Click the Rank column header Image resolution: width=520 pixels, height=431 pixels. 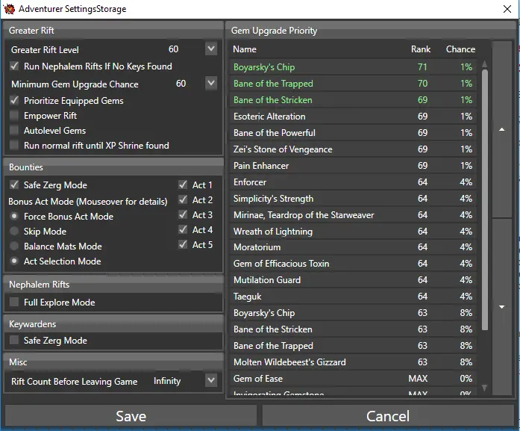(421, 49)
